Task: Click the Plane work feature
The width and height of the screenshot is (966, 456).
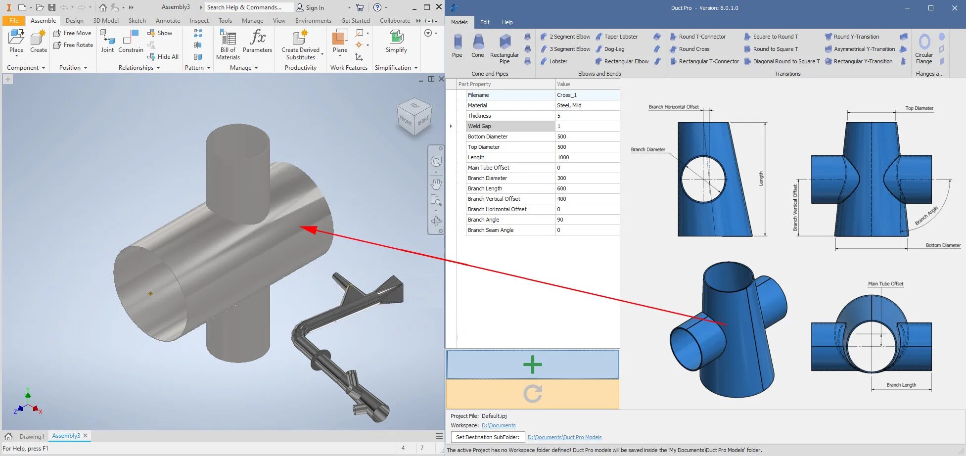Action: (340, 42)
